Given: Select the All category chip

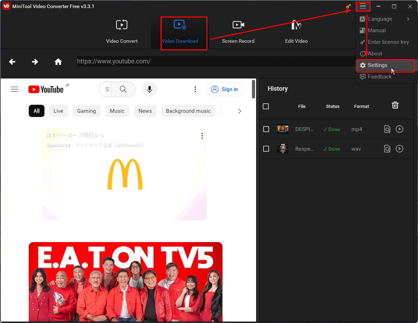Looking at the screenshot, I should pyautogui.click(x=36, y=111).
